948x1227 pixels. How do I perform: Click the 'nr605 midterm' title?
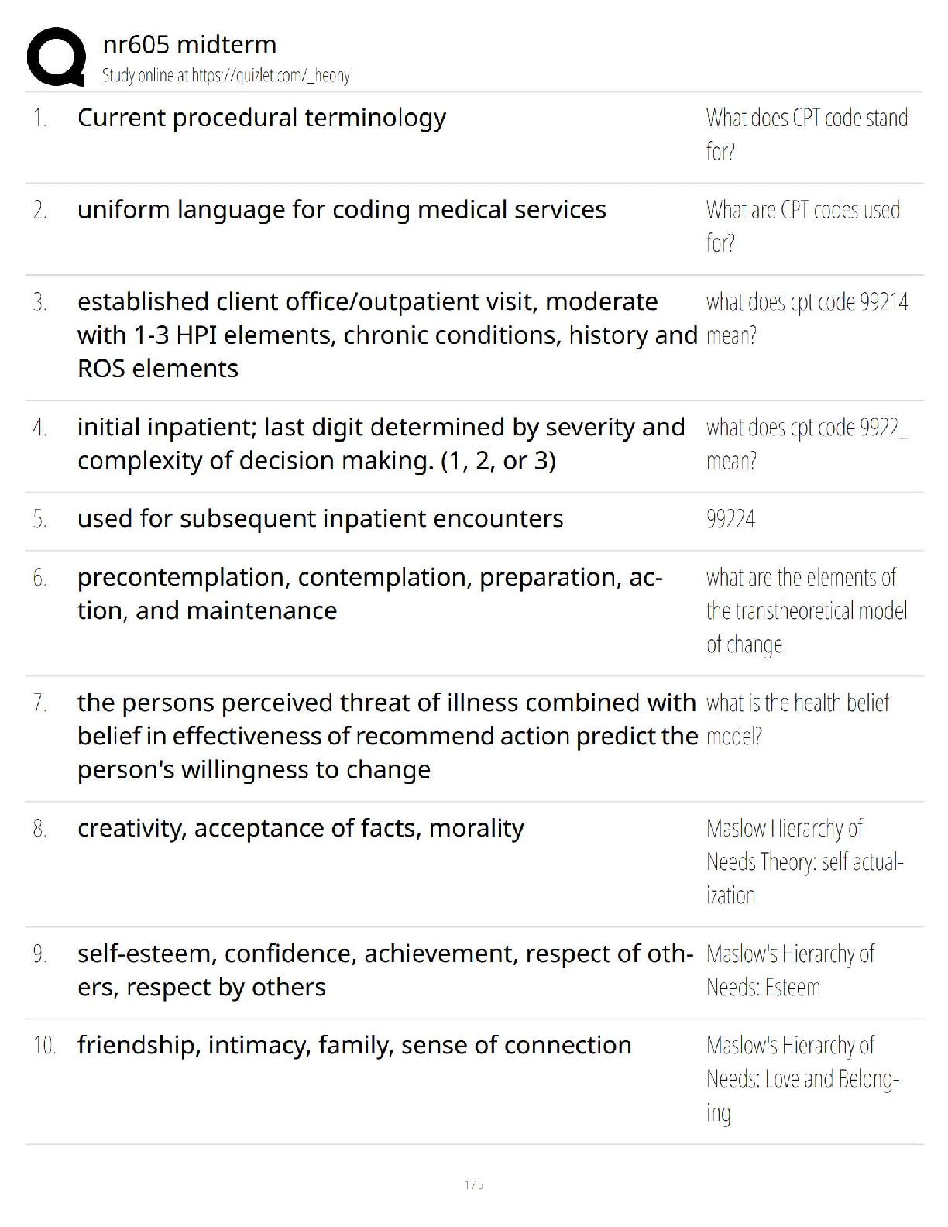pyautogui.click(x=189, y=44)
